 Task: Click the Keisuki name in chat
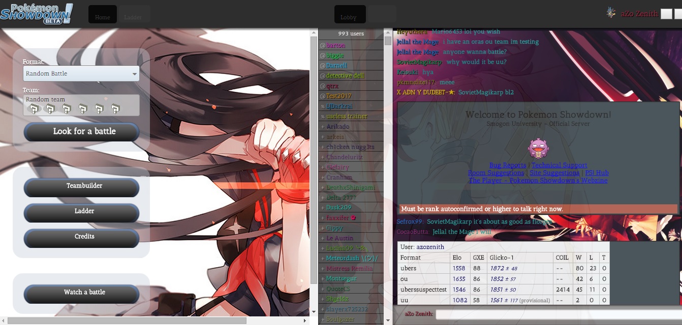[x=408, y=72]
